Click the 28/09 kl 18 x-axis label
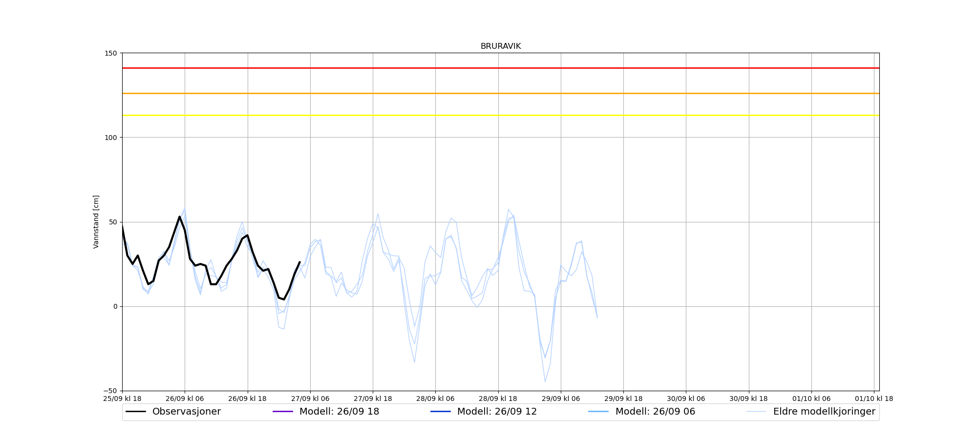This screenshot has width=977, height=439. 498,399
